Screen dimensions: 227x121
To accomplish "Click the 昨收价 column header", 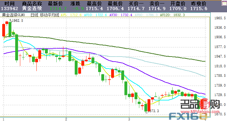I will [x=199, y=3].
